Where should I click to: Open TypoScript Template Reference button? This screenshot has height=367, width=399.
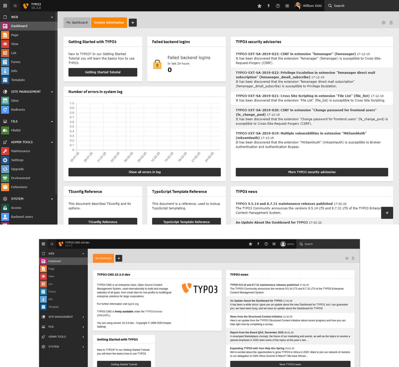187,222
